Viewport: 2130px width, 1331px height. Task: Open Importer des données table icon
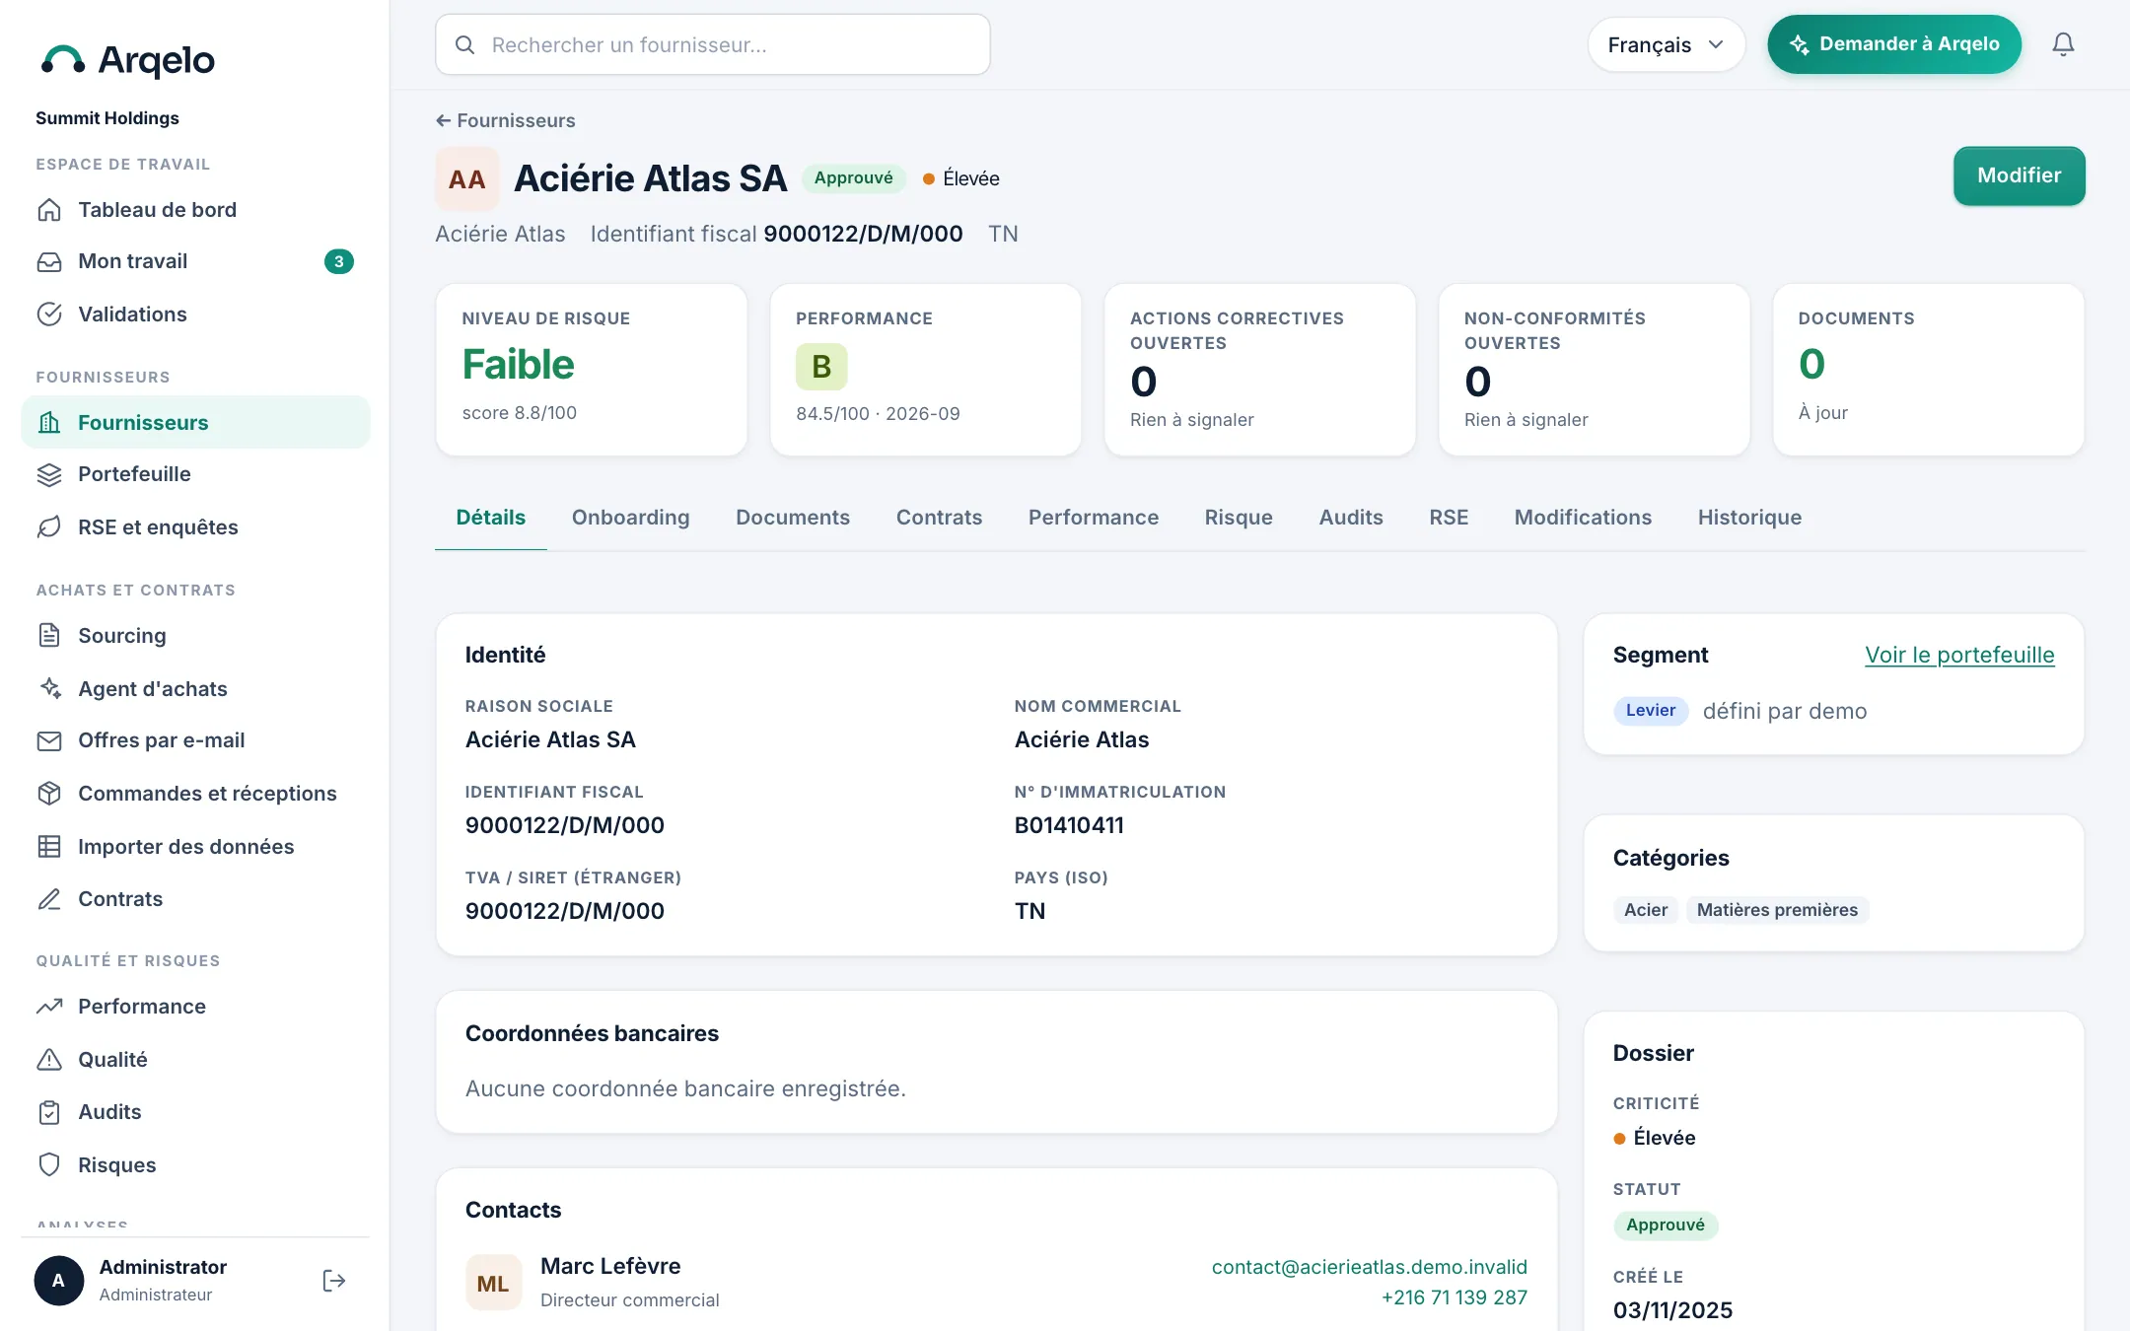[x=49, y=847]
